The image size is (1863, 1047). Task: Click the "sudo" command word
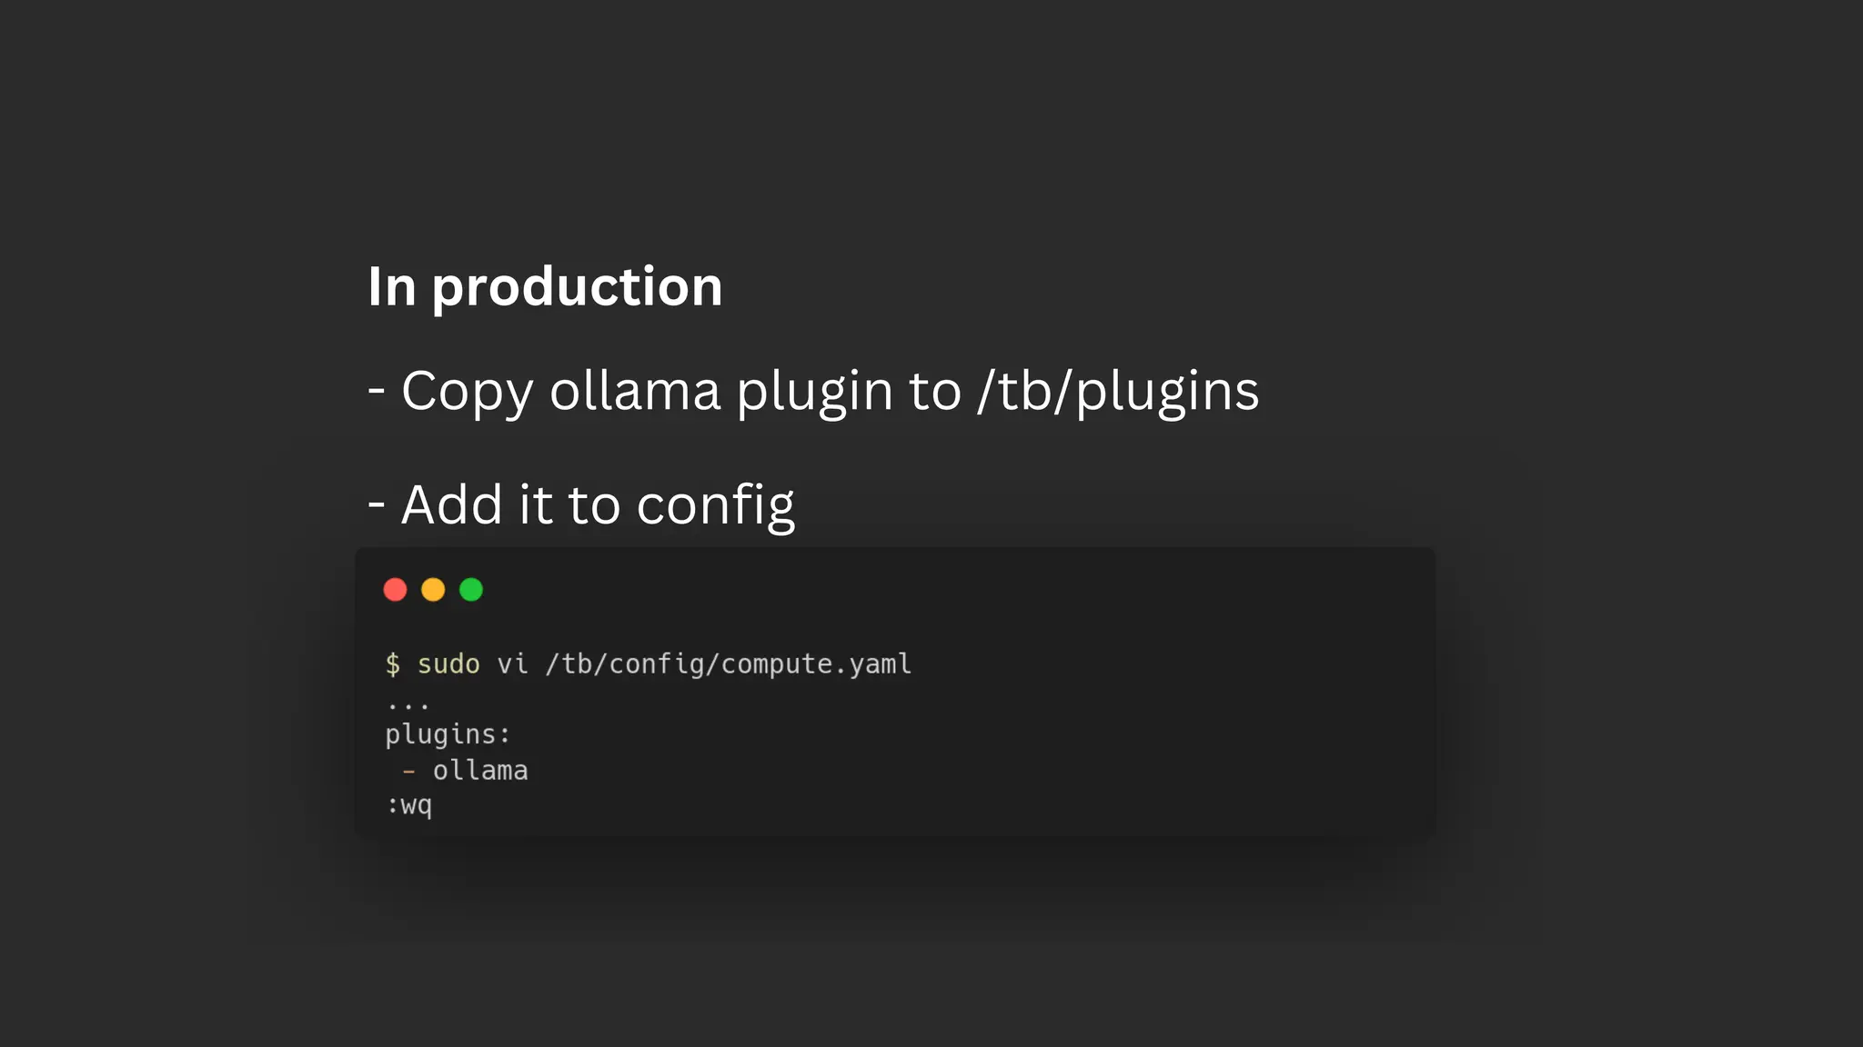click(x=448, y=664)
